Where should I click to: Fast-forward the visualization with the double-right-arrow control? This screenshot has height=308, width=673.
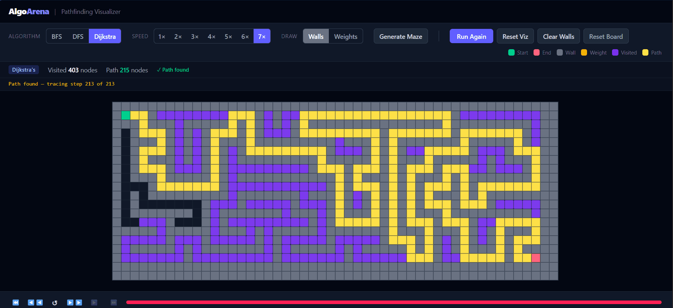pyautogui.click(x=75, y=302)
